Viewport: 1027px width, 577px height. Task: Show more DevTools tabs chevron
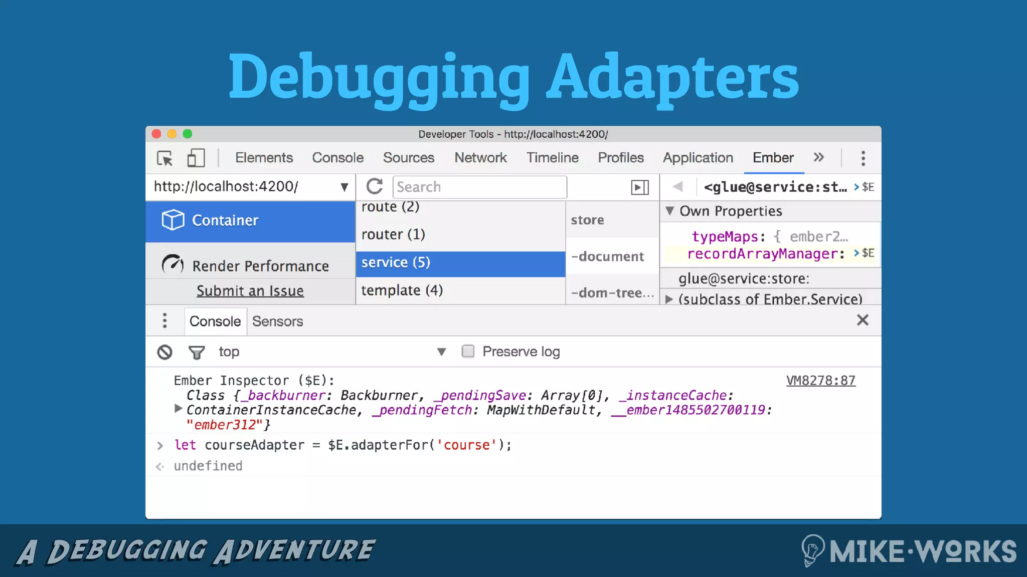818,158
